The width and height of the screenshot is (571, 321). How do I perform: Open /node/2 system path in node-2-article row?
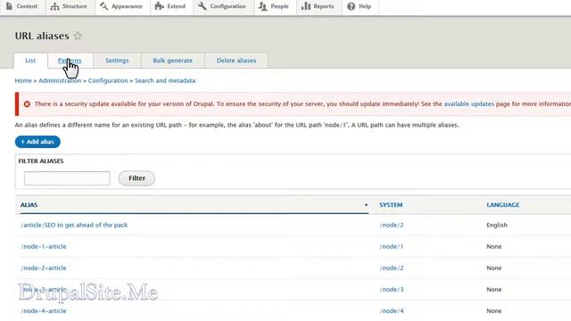coord(392,267)
